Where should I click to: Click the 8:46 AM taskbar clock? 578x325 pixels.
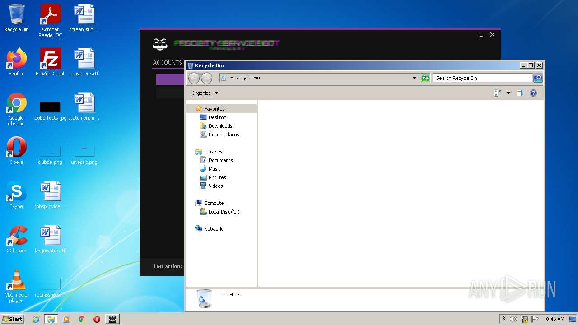click(x=555, y=319)
